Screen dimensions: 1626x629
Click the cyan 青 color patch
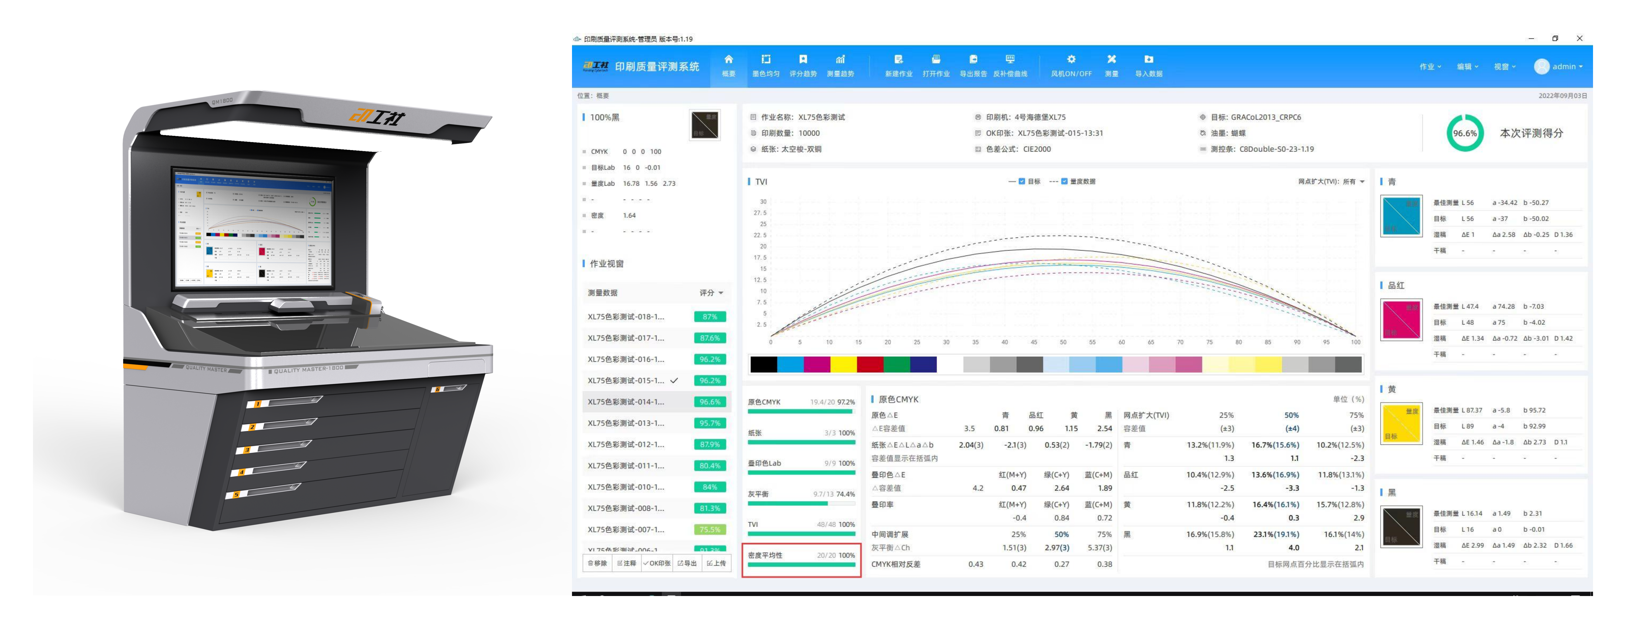[x=1401, y=216]
